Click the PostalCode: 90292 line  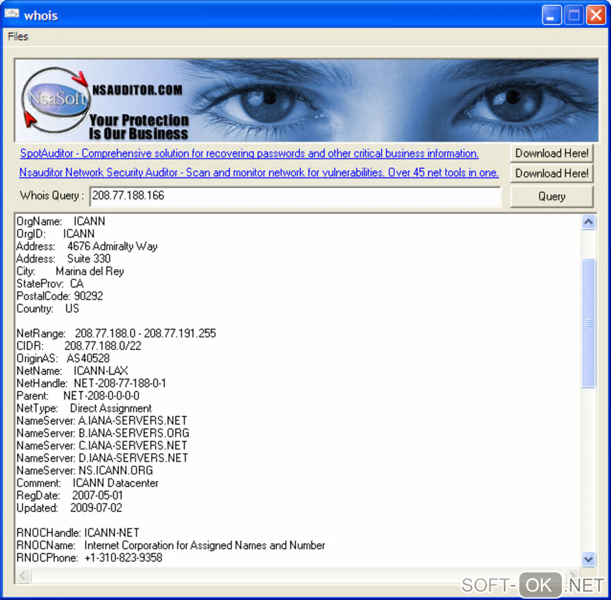60,296
